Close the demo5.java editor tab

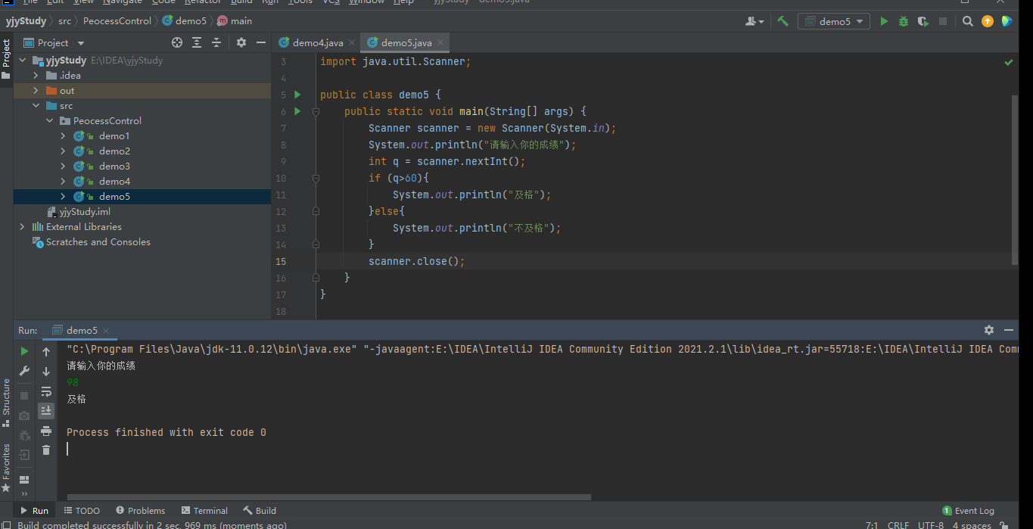click(x=442, y=43)
